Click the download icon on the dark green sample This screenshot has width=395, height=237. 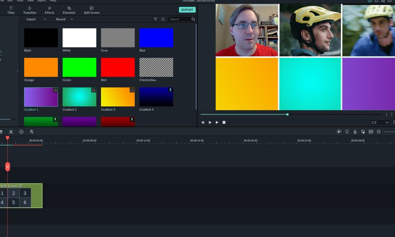55,119
